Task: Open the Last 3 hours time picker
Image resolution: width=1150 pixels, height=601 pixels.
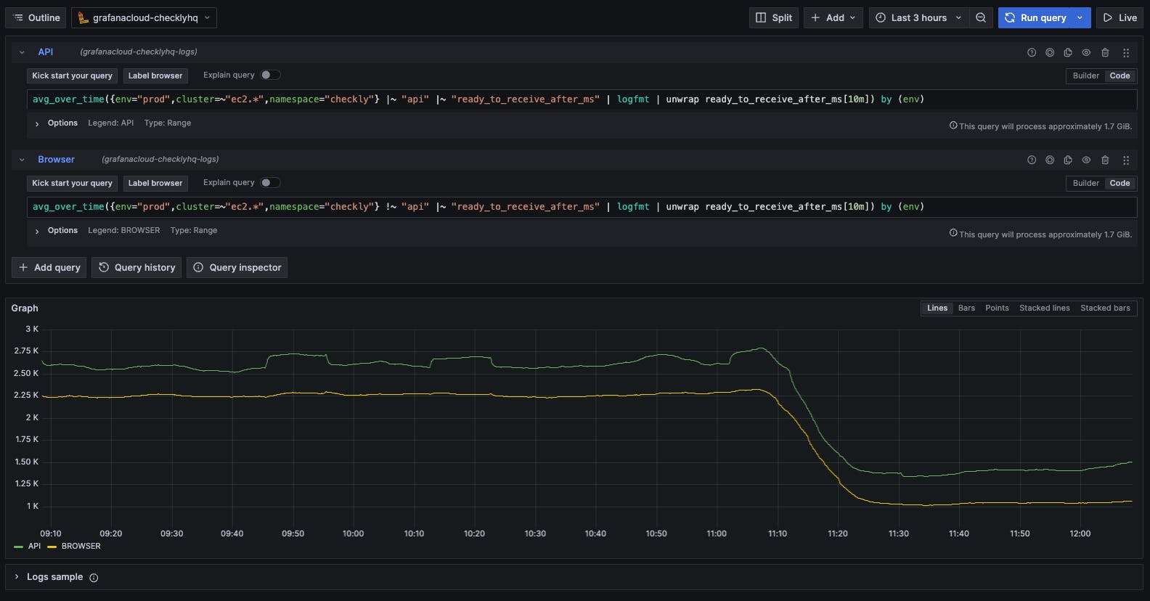Action: [918, 17]
